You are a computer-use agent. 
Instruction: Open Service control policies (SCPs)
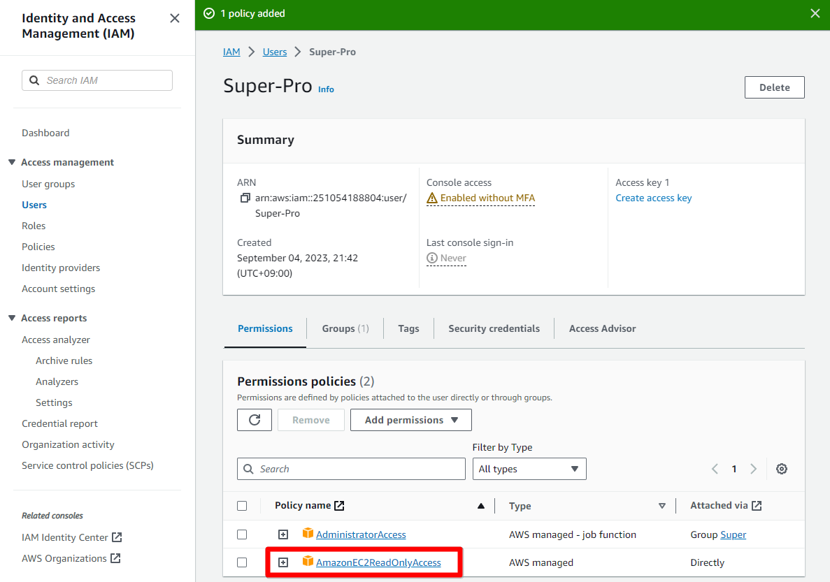click(x=87, y=465)
